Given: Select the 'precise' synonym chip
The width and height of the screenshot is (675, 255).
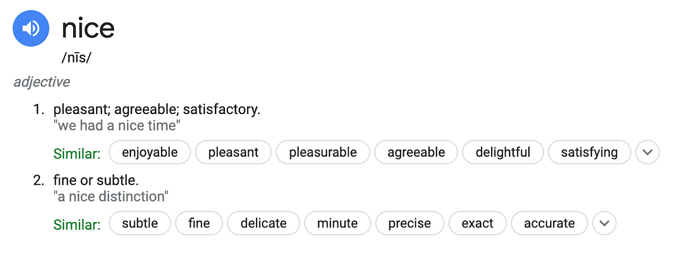Looking at the screenshot, I should (x=409, y=223).
